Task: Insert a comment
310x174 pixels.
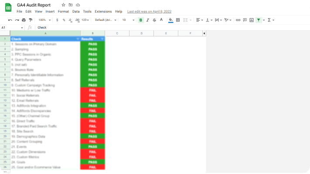Action: click(245, 20)
